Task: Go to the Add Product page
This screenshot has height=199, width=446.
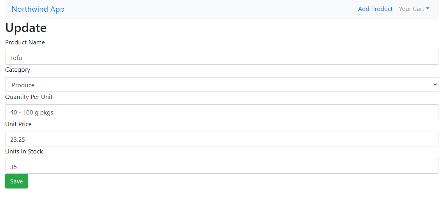Action: pos(375,9)
